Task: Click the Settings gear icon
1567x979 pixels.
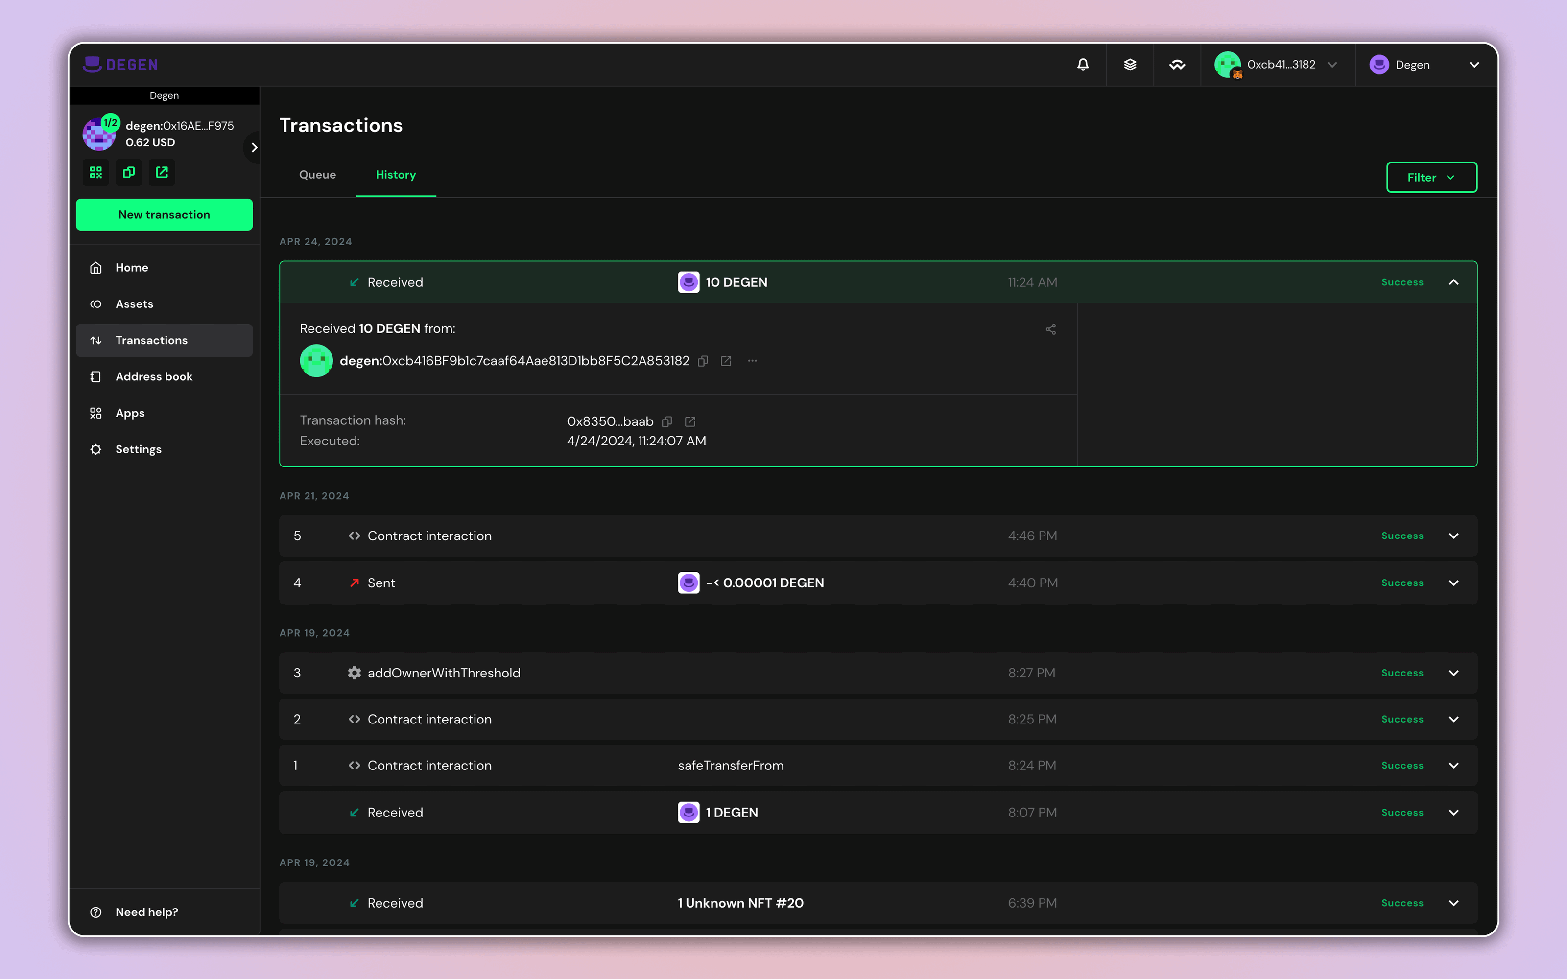Action: tap(96, 449)
